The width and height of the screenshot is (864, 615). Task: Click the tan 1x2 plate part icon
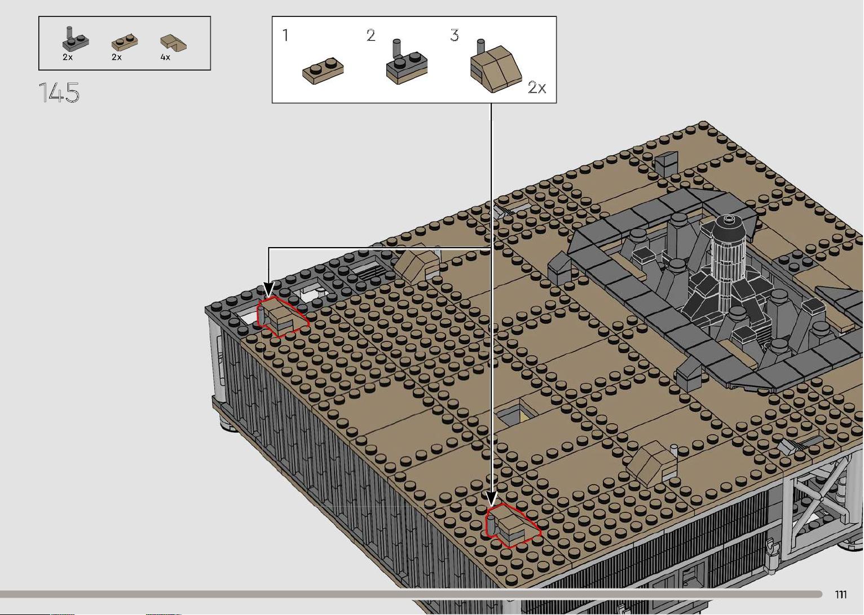pyautogui.click(x=125, y=43)
